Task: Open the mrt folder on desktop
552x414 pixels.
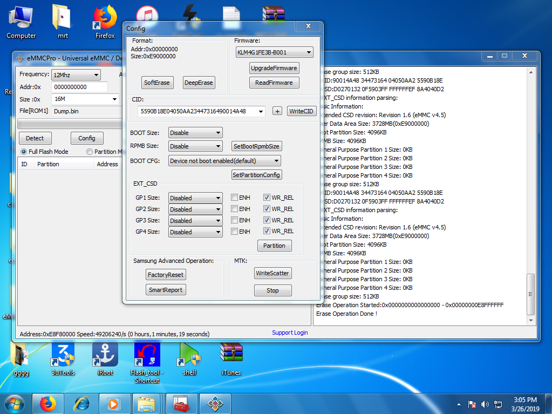Action: coord(62,22)
